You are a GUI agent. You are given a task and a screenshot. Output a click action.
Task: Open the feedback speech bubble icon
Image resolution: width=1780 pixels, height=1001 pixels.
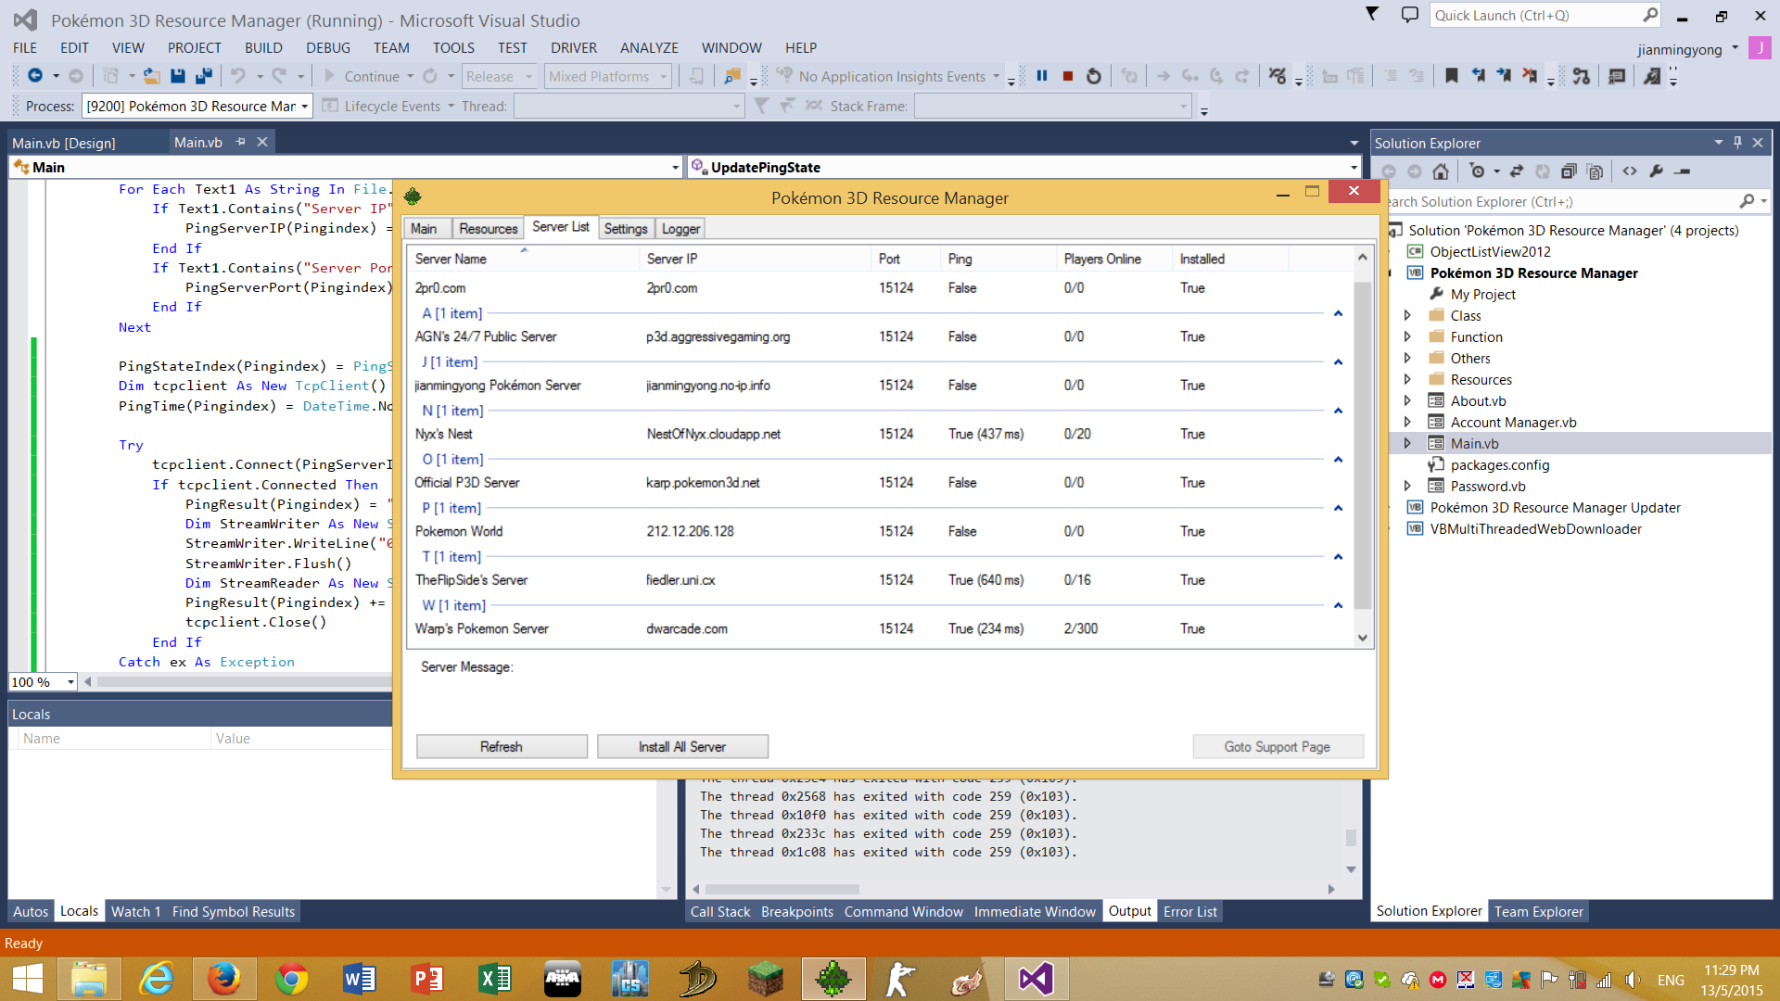click(x=1409, y=15)
